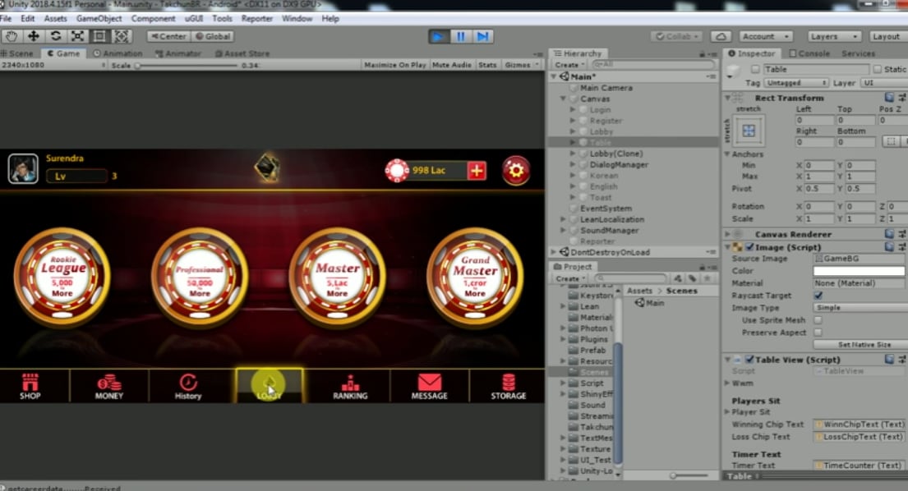Screen dimensions: 908x491
Task: Toggle the Raycast Target checkbox
Action: 818,296
